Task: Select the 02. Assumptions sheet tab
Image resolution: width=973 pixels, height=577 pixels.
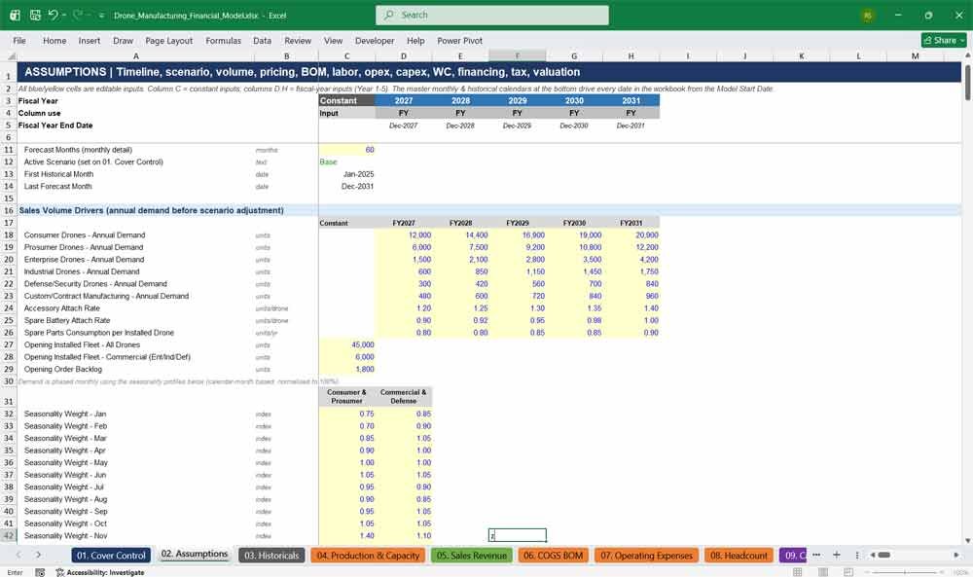Action: (x=195, y=554)
